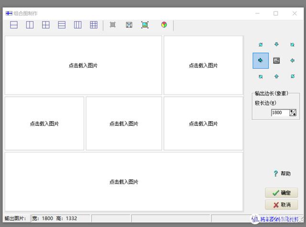
Task: Load picture into middle-center cell
Action: pos(124,124)
